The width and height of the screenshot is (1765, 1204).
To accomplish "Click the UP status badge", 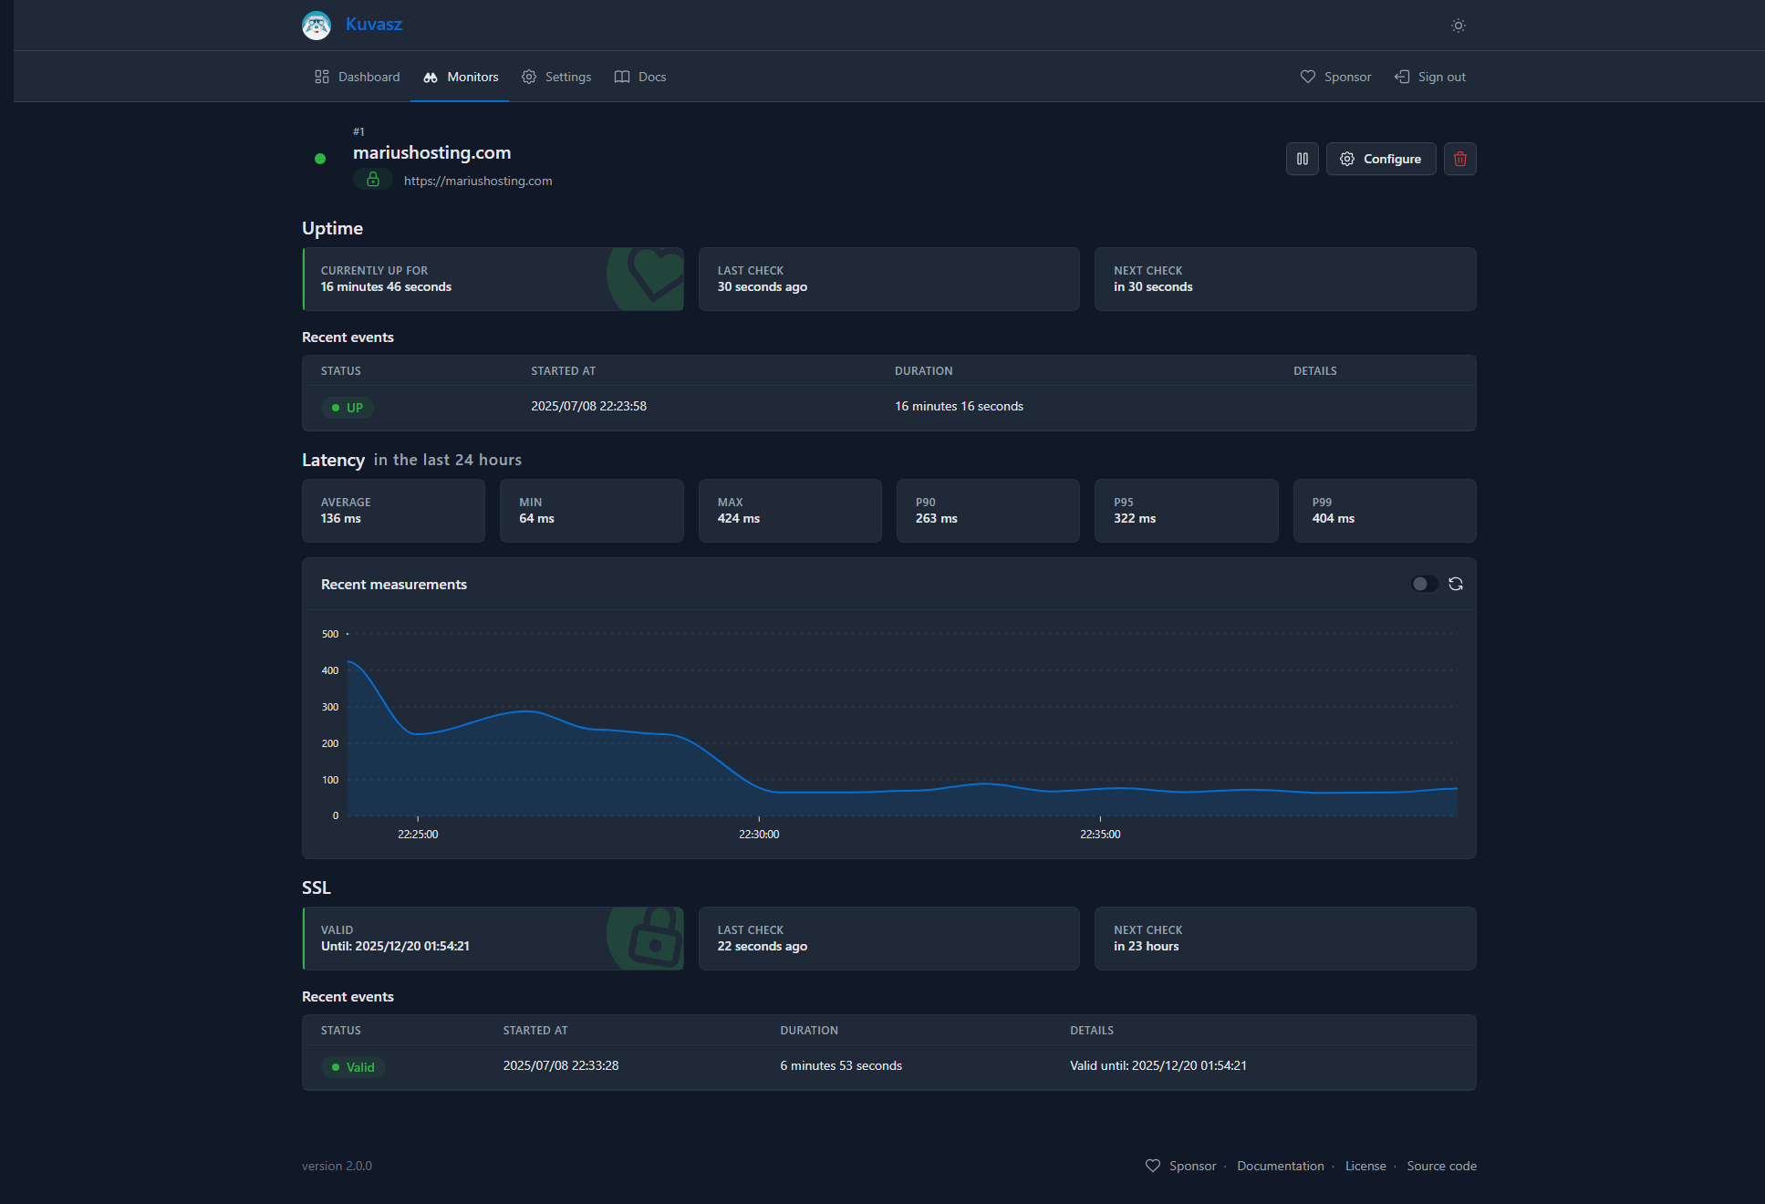I will click(348, 408).
